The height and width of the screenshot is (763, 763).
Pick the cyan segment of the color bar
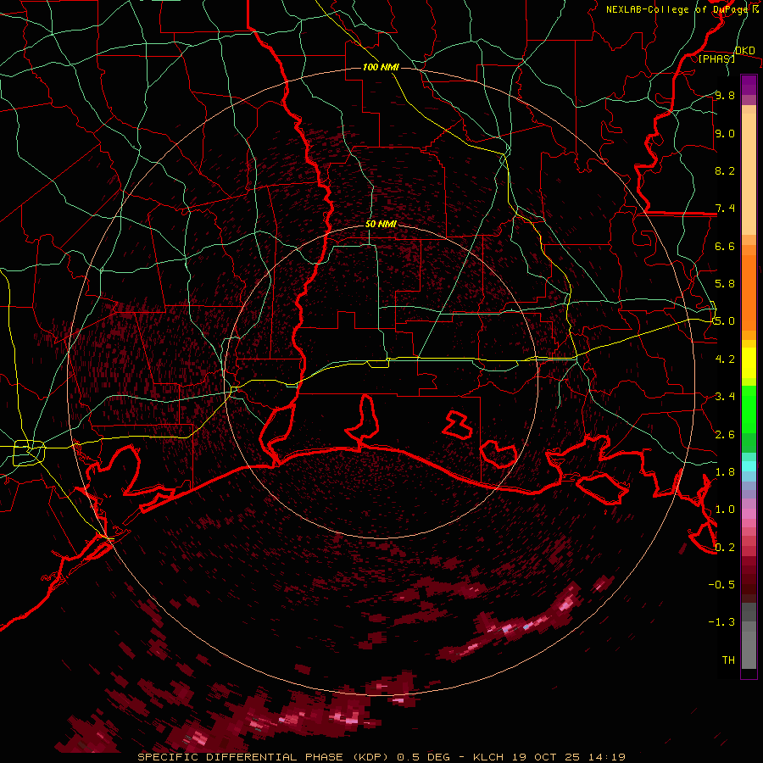(x=749, y=466)
